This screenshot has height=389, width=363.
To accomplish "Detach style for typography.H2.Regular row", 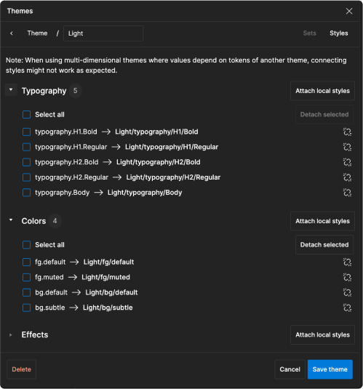I will click(347, 177).
